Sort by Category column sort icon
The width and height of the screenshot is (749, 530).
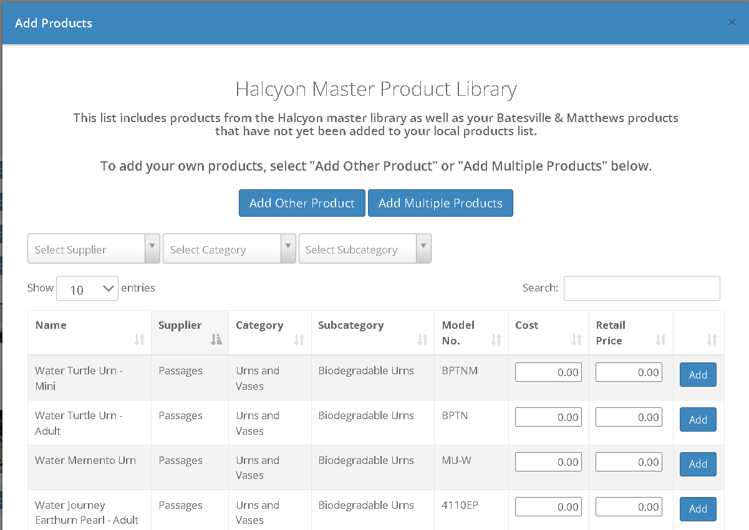[x=299, y=339]
